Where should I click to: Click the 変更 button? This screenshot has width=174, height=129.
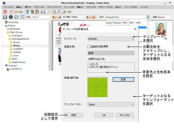pos(123,80)
